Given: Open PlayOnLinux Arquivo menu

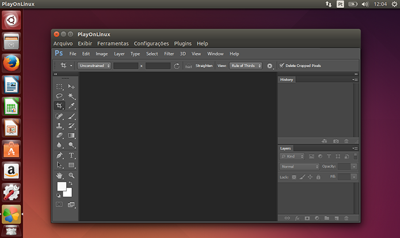Looking at the screenshot, I should 63,44.
